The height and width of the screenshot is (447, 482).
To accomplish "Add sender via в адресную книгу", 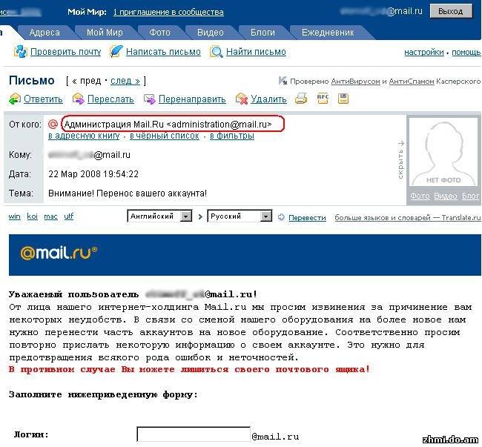I will tap(84, 136).
